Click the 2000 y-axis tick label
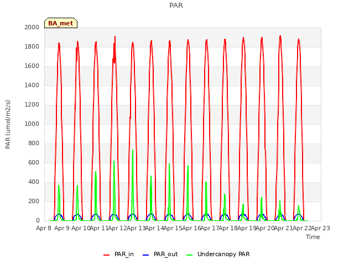The image size is (354, 265). [32, 27]
